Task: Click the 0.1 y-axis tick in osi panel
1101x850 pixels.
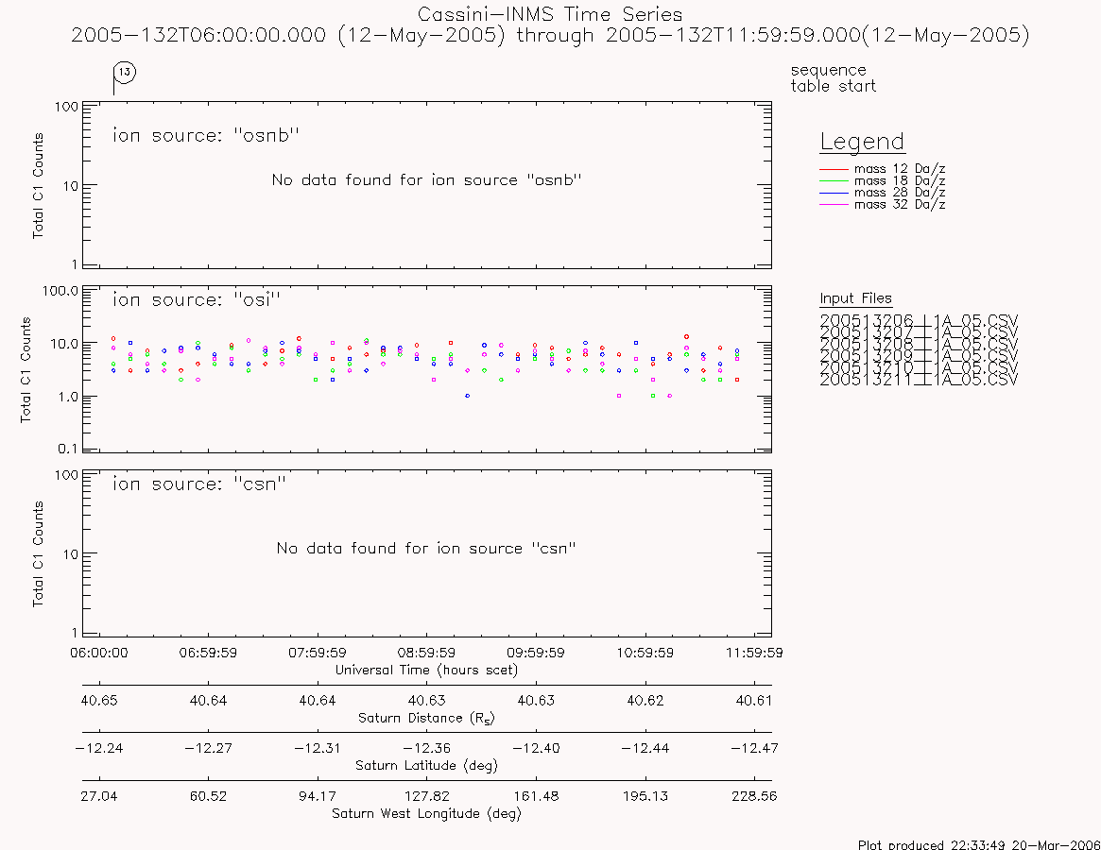Action: coord(67,449)
